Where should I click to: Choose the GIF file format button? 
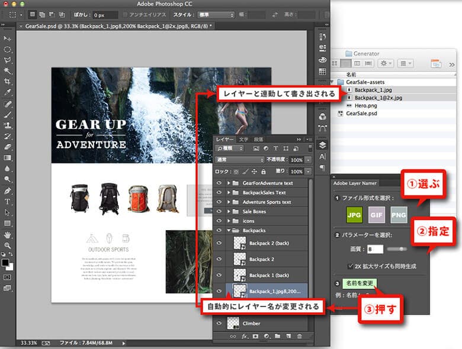[x=376, y=215]
